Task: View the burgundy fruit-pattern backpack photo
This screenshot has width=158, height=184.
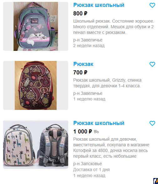Action: [36, 85]
